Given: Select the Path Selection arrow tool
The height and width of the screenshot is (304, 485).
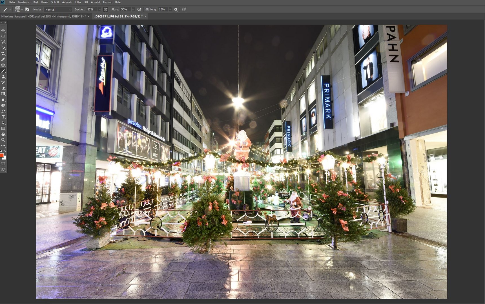Looking at the screenshot, I should pyautogui.click(x=3, y=123).
